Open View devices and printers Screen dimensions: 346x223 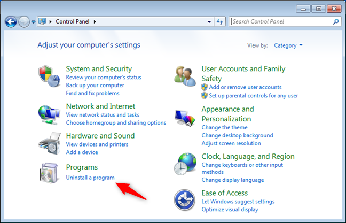coord(97,144)
